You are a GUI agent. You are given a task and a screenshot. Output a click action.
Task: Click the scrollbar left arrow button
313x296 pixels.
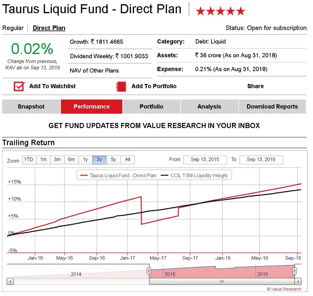(10, 282)
